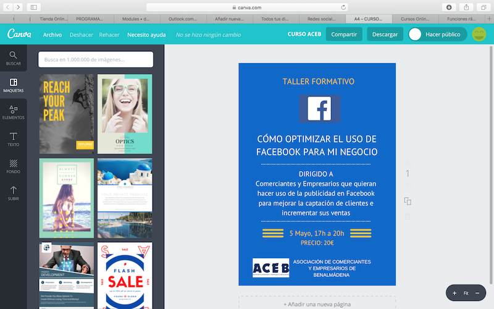Click the vertical scrollbar of canvas
Image resolution: width=494 pixels, height=309 pixels.
tap(491, 164)
